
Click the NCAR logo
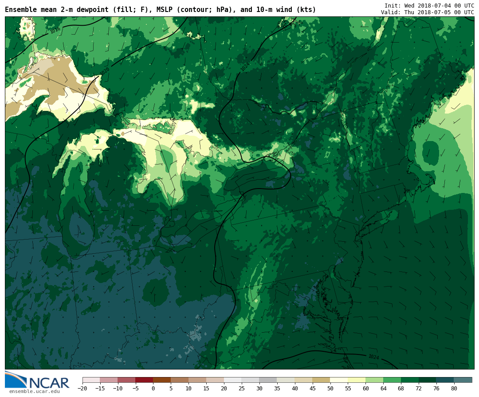point(37,380)
